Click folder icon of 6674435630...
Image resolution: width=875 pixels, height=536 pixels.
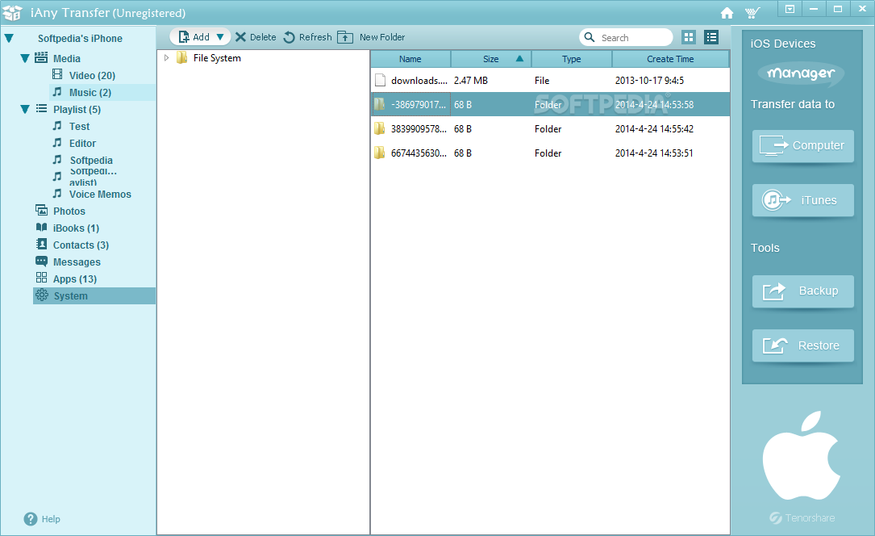(380, 153)
